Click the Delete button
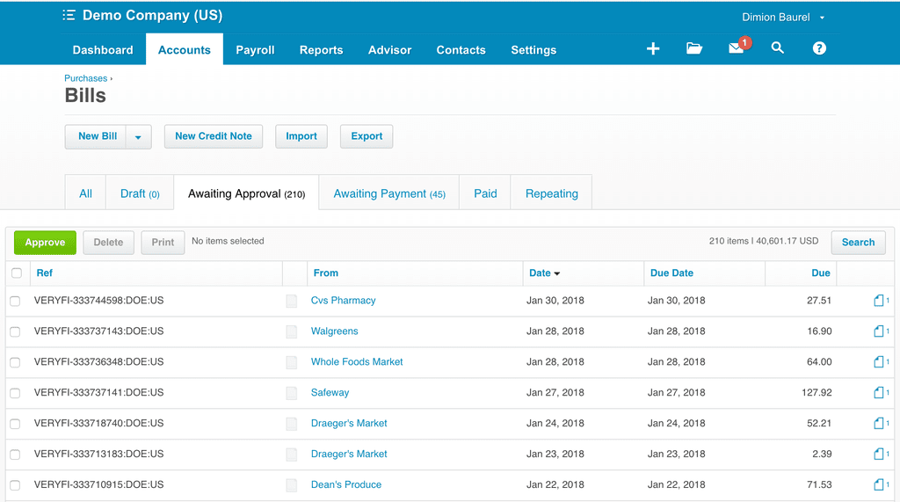The height and width of the screenshot is (502, 900). point(108,243)
